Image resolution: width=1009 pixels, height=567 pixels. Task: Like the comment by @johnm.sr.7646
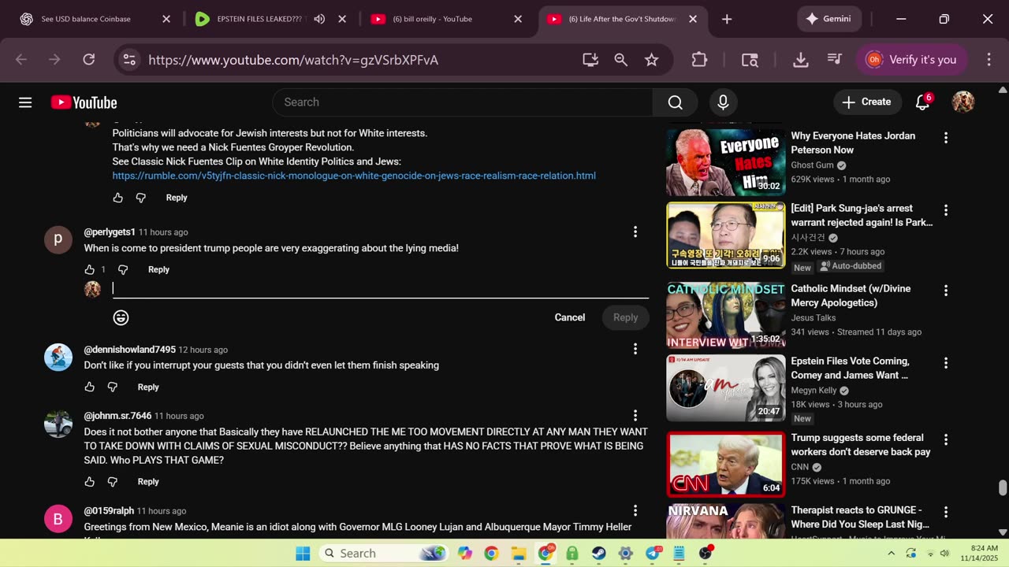click(x=90, y=481)
